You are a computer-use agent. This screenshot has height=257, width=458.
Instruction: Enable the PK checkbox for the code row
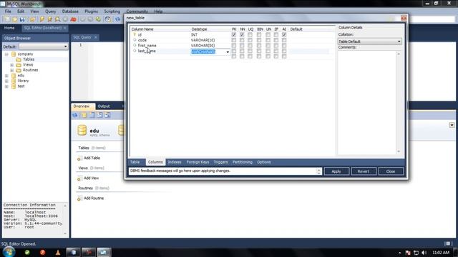(x=234, y=40)
